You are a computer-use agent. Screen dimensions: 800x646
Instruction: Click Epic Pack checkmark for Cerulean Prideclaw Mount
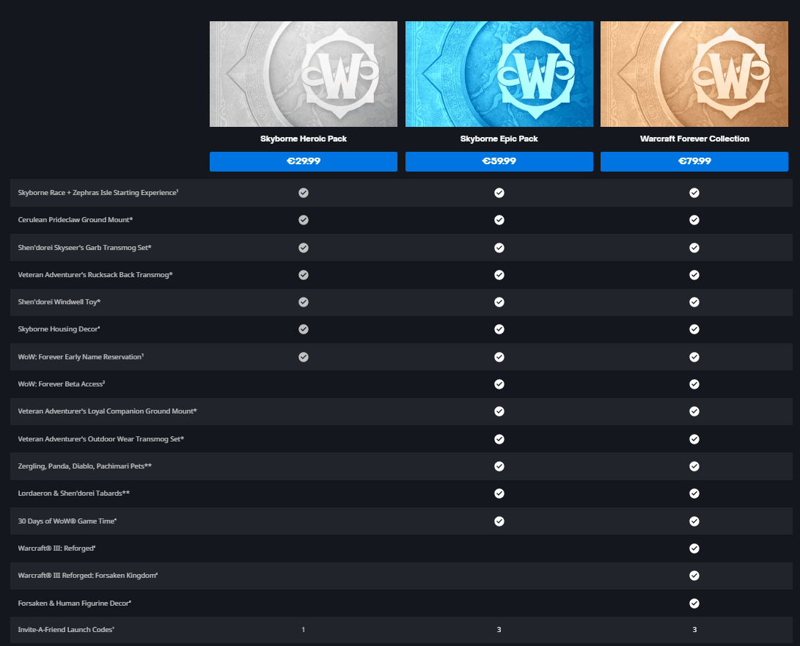point(499,220)
